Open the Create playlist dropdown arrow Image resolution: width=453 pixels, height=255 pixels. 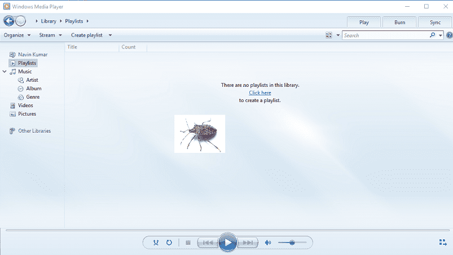tap(110, 35)
